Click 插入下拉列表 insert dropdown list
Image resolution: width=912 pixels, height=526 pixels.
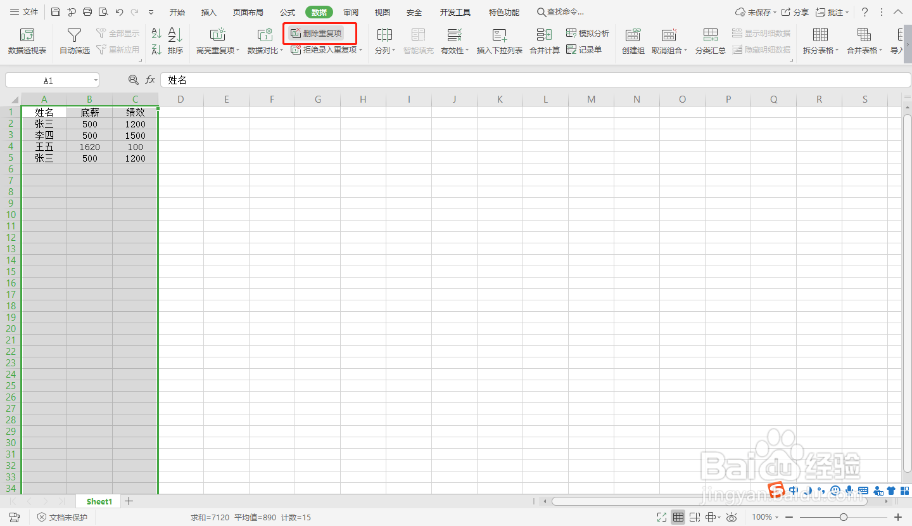click(500, 41)
